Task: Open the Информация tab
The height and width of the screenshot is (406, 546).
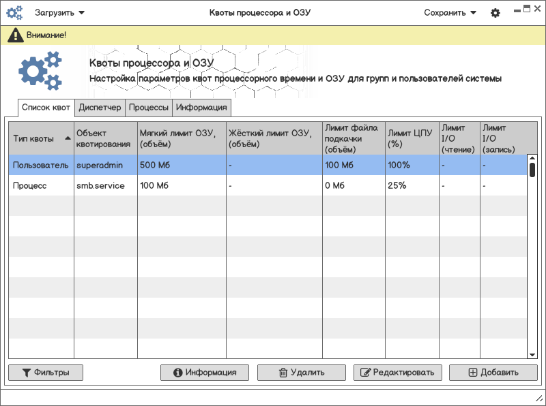Action: pos(201,108)
